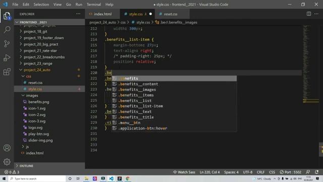The image size is (323, 182).
Task: Open File Explorer from taskbar
Action: [86, 178]
